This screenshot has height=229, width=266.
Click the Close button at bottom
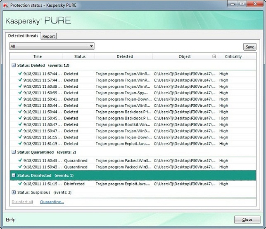[x=247, y=220]
